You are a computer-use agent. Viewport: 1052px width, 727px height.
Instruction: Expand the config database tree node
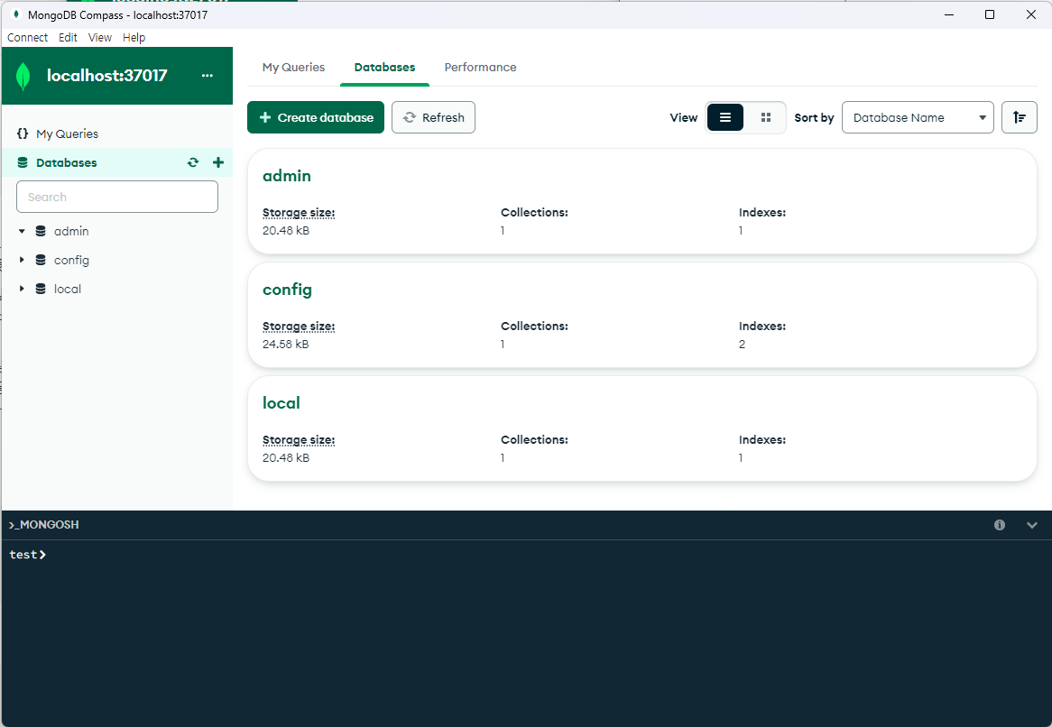(x=22, y=260)
